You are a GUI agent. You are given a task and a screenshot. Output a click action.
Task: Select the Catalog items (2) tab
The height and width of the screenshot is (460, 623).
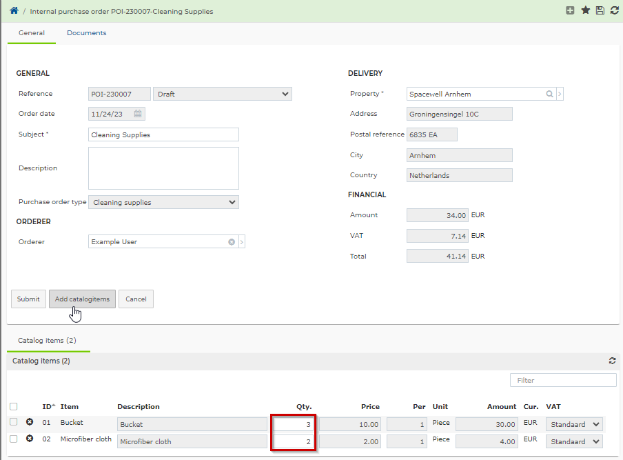click(47, 340)
